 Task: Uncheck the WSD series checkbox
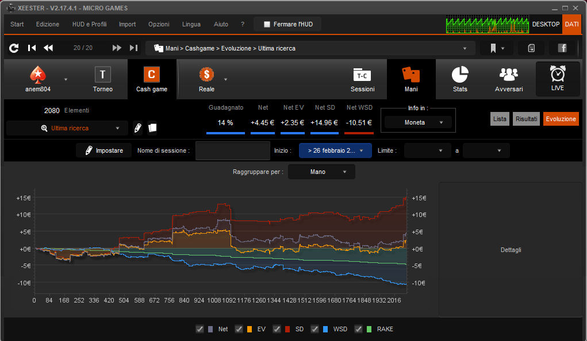click(x=314, y=329)
